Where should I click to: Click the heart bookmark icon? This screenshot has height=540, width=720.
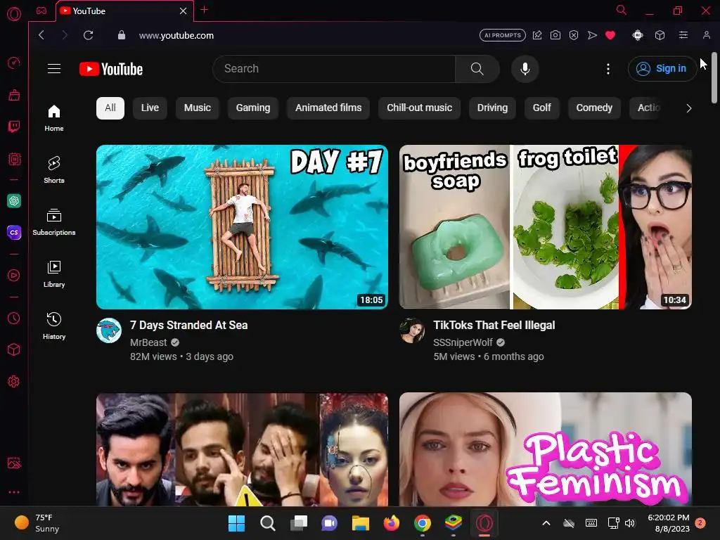610,35
